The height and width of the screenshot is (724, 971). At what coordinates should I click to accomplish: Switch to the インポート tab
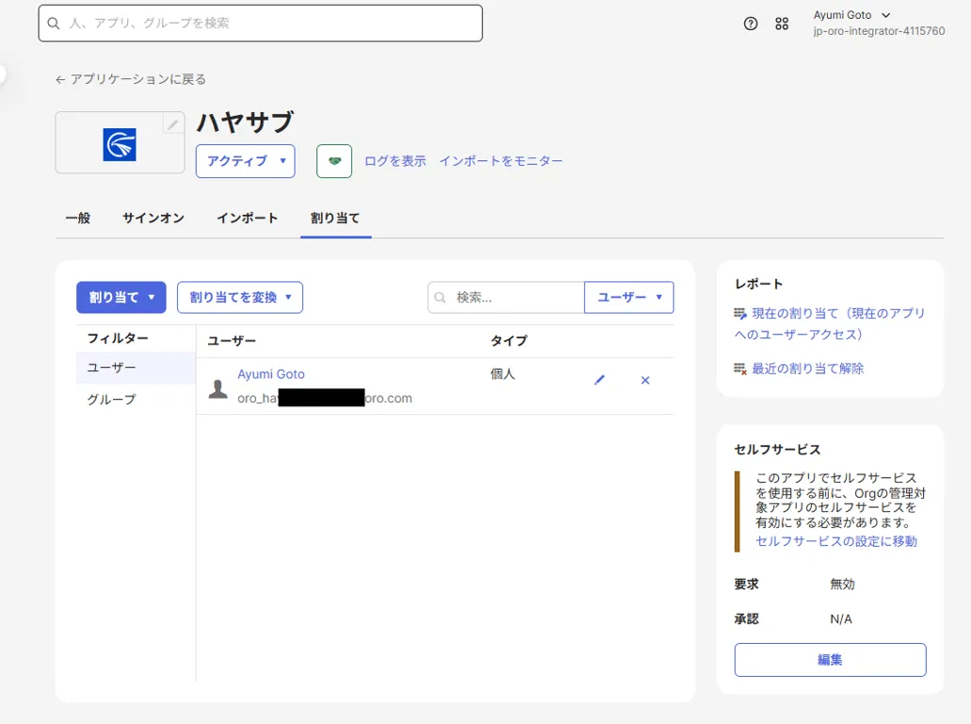click(247, 218)
